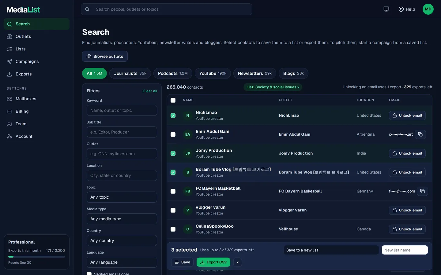Open the screen/monitor icon in top bar
This screenshot has height=275, width=441.
coord(386,9)
